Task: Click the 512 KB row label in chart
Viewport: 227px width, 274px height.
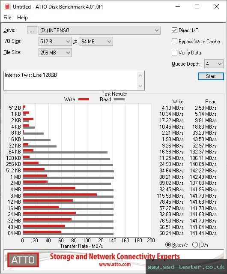Action: click(13, 171)
